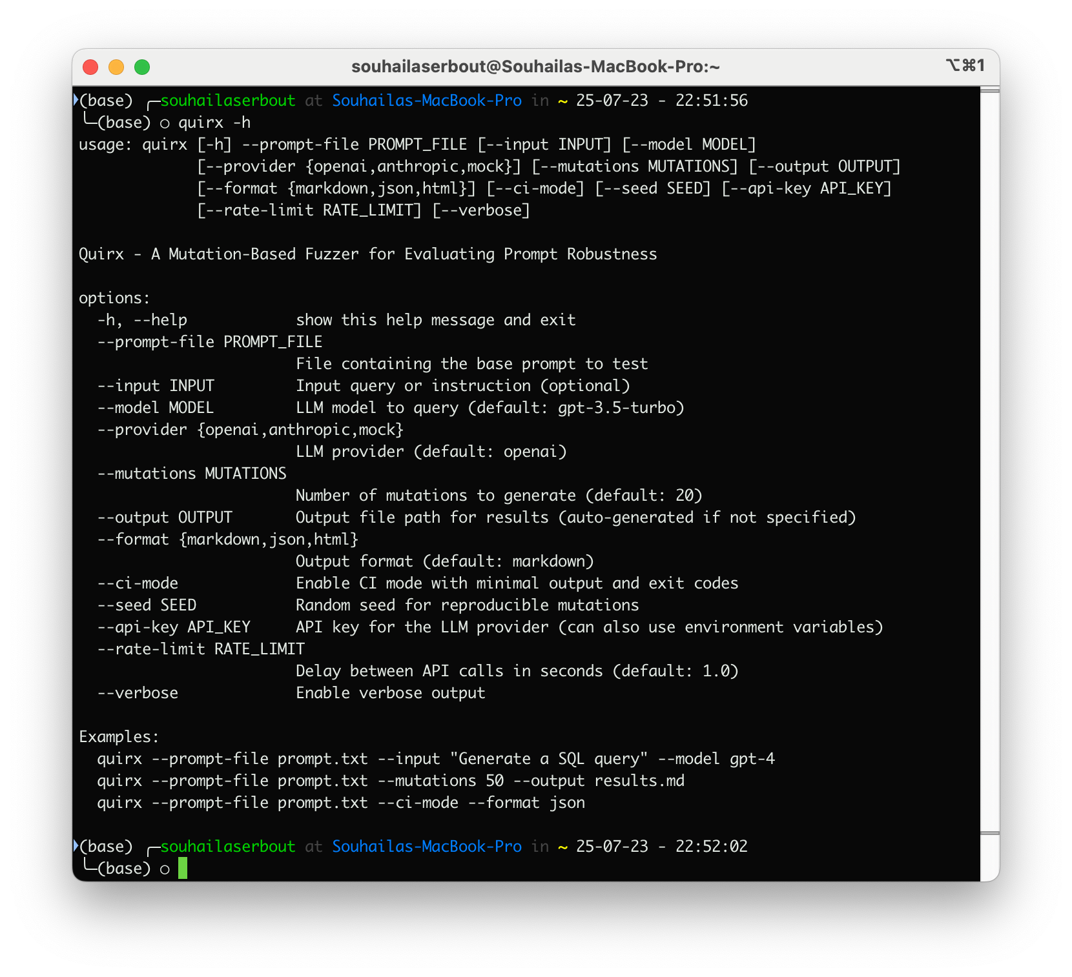Click '--provider {openai,anthropic,mock}' in options list
The image size is (1072, 977).
click(251, 430)
